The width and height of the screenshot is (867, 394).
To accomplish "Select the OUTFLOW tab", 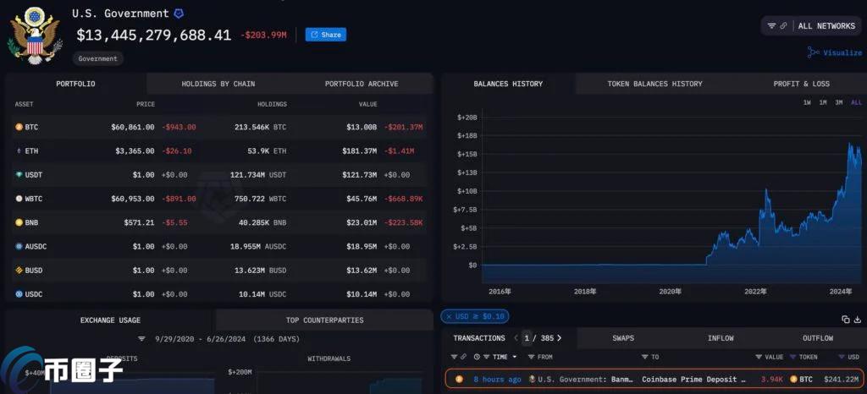I will click(818, 337).
